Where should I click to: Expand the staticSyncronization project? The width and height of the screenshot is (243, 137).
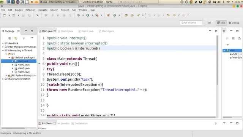[x=3, y=79]
